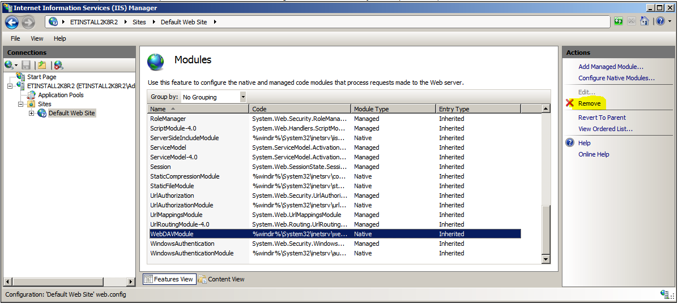678x304 pixels.
Task: Select the WindowsAuthenticationModule row
Action: (191, 253)
